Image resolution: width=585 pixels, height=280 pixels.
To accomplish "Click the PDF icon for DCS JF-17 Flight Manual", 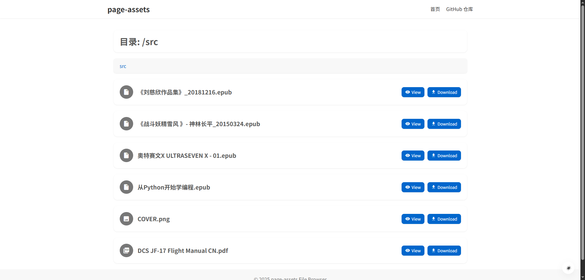I will (126, 250).
